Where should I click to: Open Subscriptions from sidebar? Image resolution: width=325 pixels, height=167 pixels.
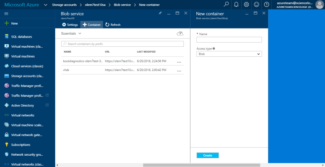click(x=21, y=145)
